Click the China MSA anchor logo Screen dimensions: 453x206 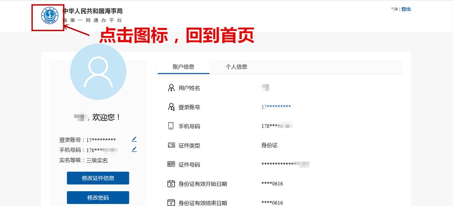coord(50,15)
